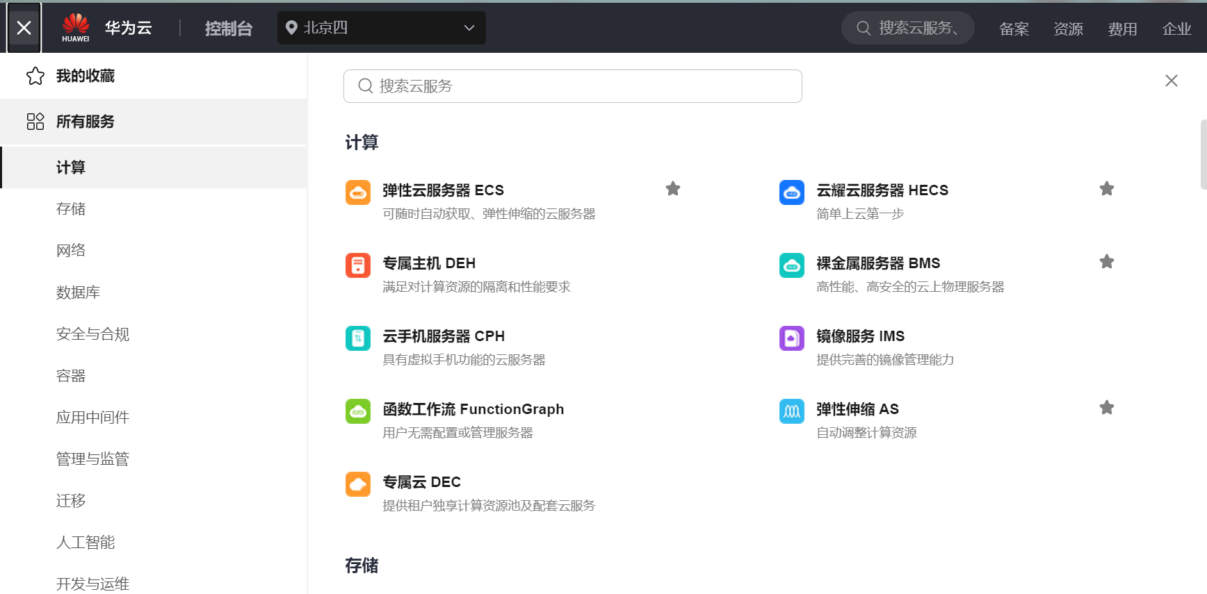Close the service list menu
This screenshot has width=1207, height=594.
click(x=24, y=28)
